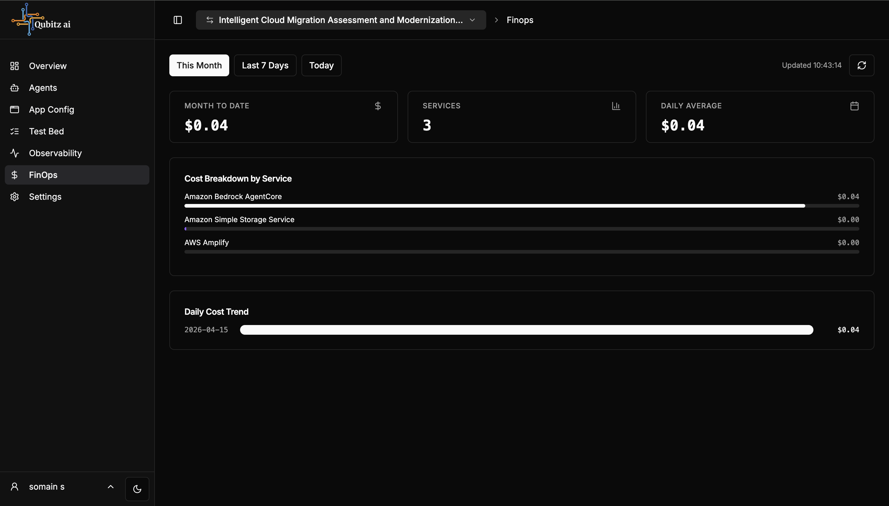Expand the somain s user menu chevron

(110, 487)
